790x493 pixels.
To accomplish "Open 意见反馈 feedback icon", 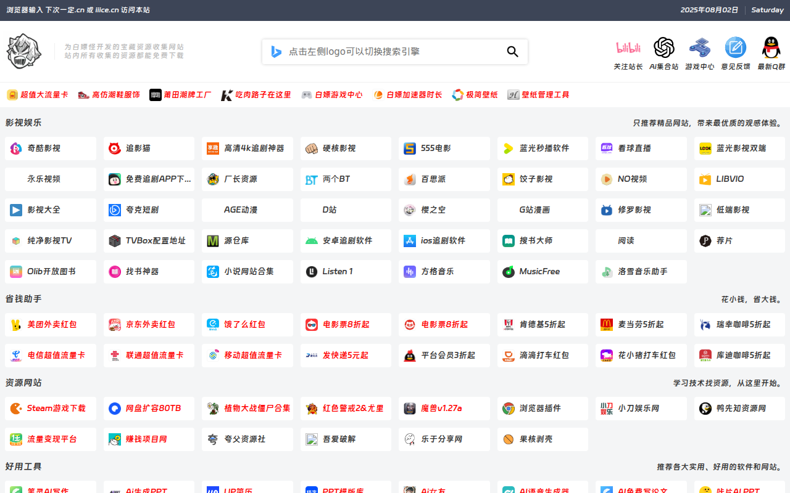I will tap(735, 47).
